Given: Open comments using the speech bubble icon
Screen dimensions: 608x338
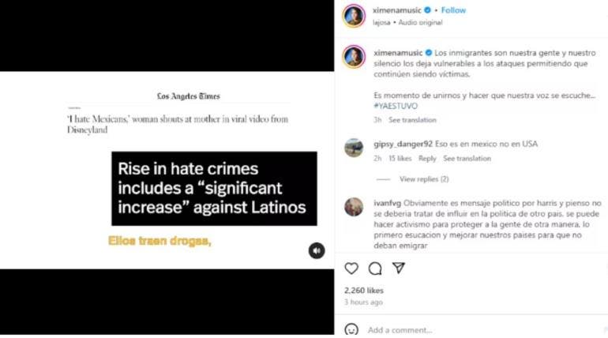Looking at the screenshot, I should click(x=375, y=269).
